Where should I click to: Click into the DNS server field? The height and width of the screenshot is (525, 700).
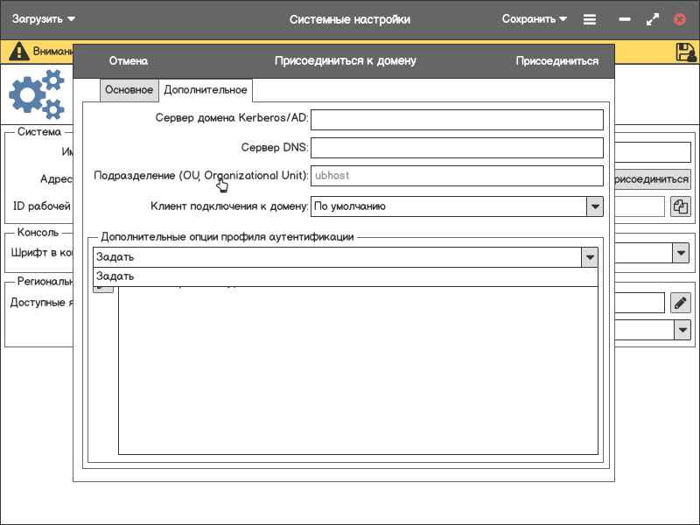(457, 148)
